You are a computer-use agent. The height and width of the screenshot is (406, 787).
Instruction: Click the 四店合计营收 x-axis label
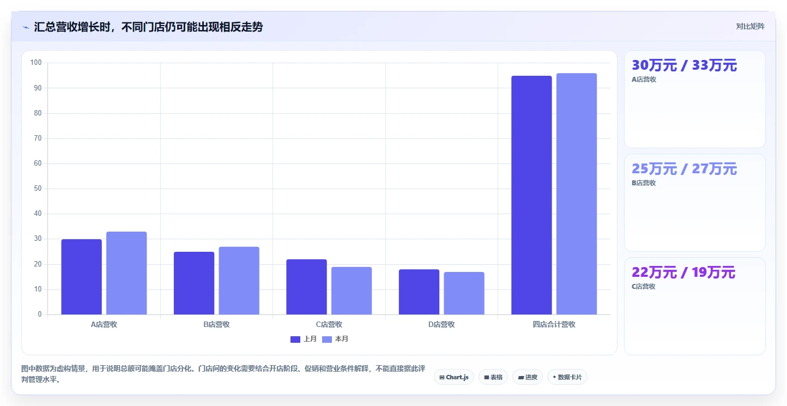[x=554, y=324]
